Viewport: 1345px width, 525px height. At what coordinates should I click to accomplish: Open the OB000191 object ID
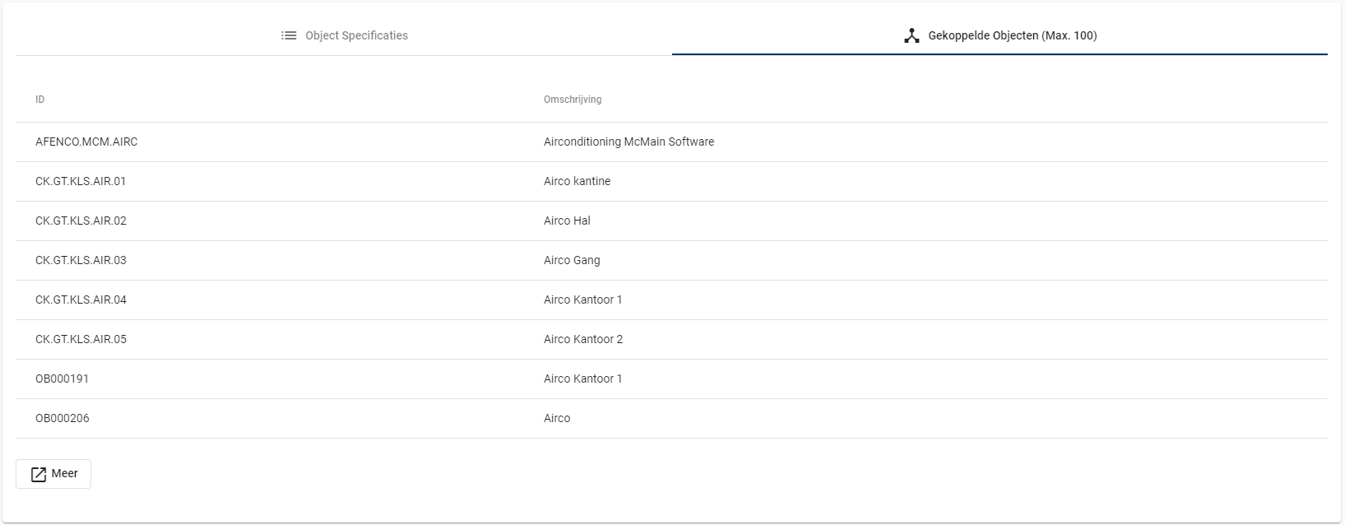point(62,379)
